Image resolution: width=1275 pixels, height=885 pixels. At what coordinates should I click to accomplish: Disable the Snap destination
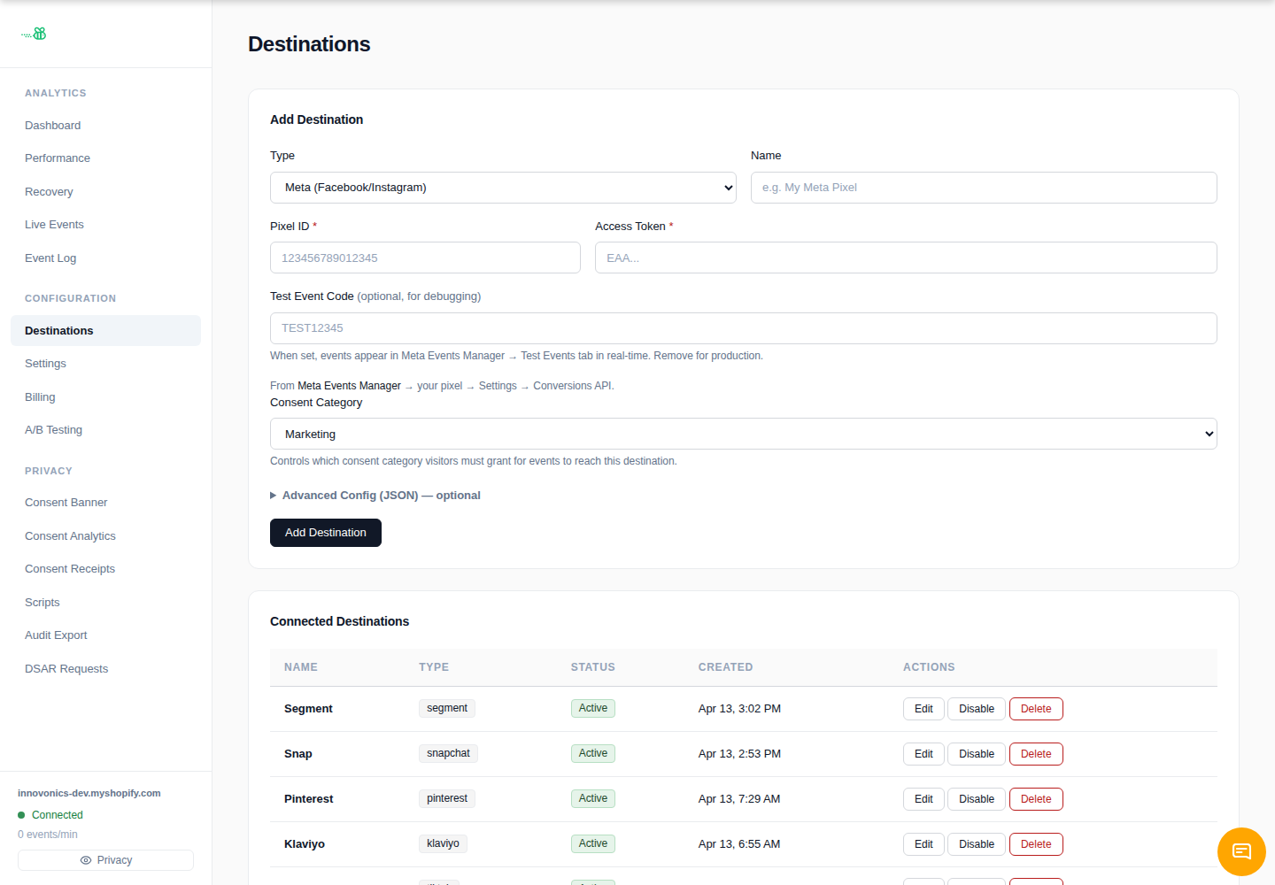point(977,754)
